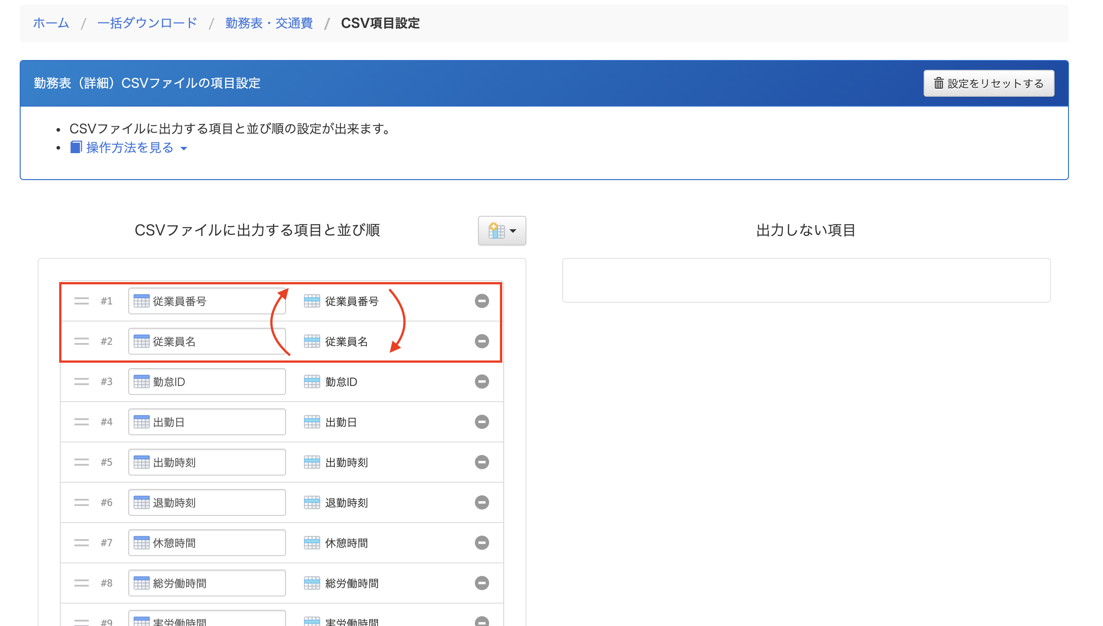Click drag handle for row #5
1103x626 pixels.
click(82, 462)
